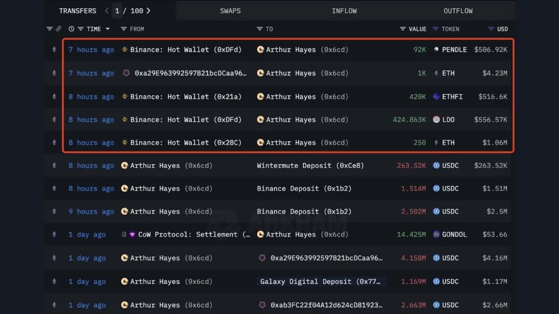The height and width of the screenshot is (314, 559).
Task: Click the GONDOL token icon
Action: coord(436,234)
